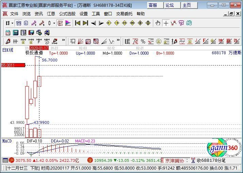Screen dimensions: 243x173
Task: Click the % percentage tool icon
Action: [143, 41]
